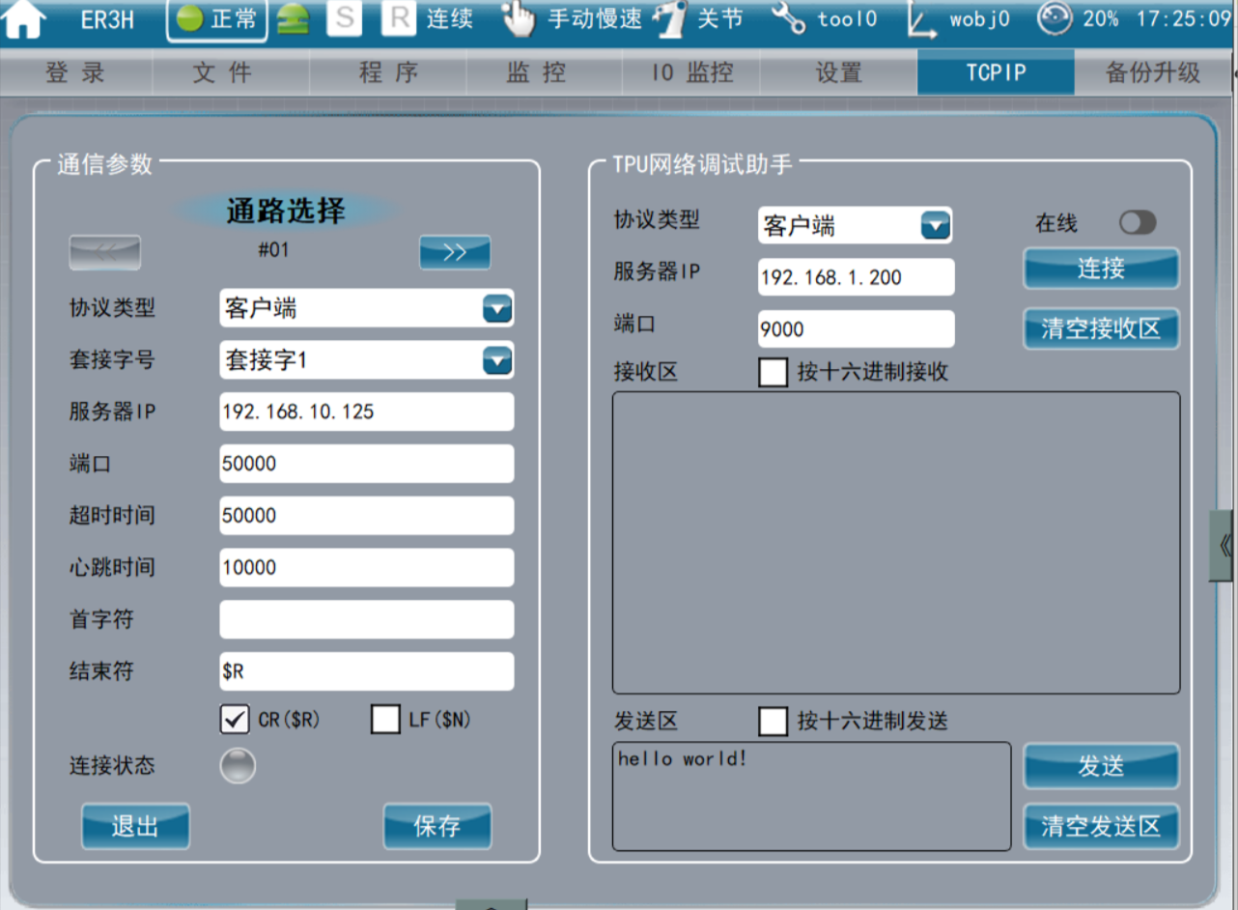Open the IO 监控 tab

691,72
